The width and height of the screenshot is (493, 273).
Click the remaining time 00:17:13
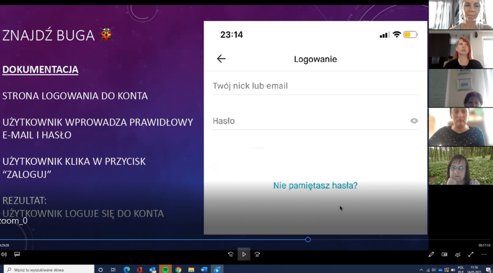(484, 246)
